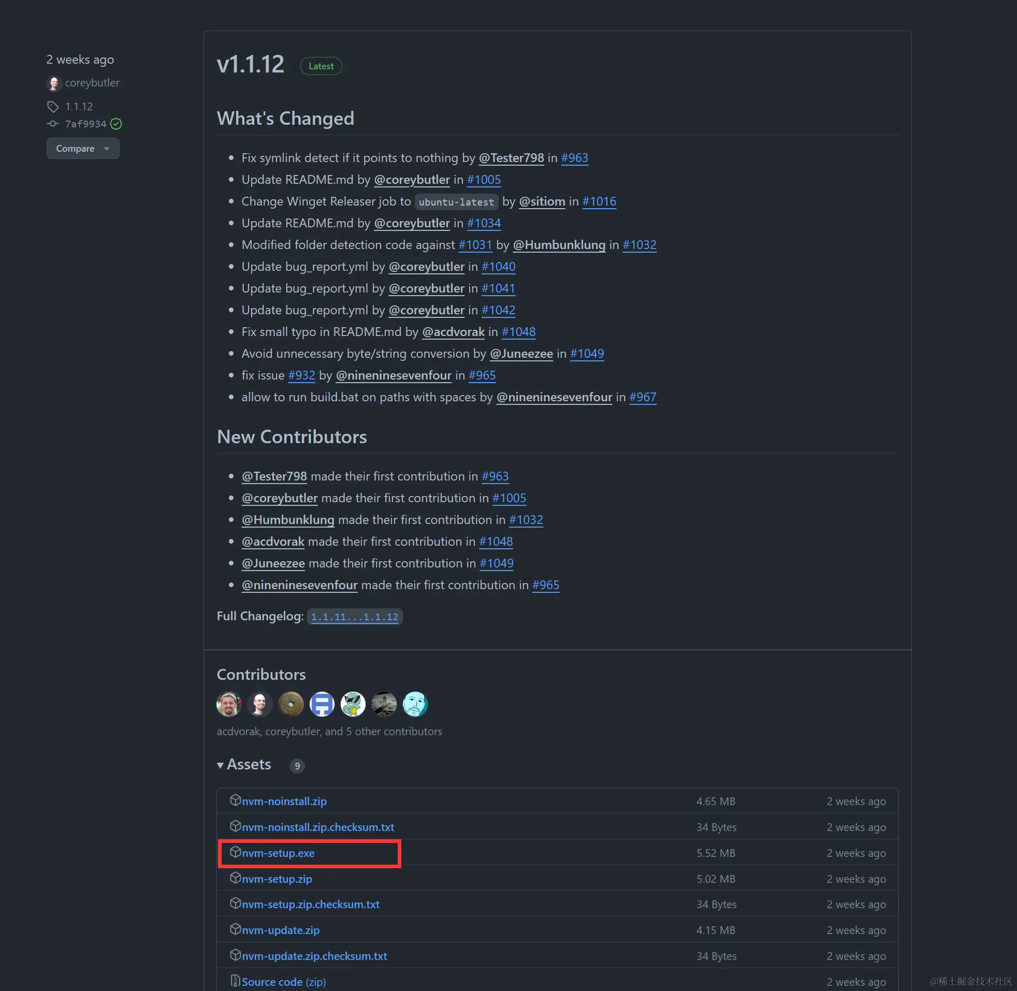Image resolution: width=1017 pixels, height=991 pixels.
Task: Open pull request #1016 link
Action: coord(599,201)
